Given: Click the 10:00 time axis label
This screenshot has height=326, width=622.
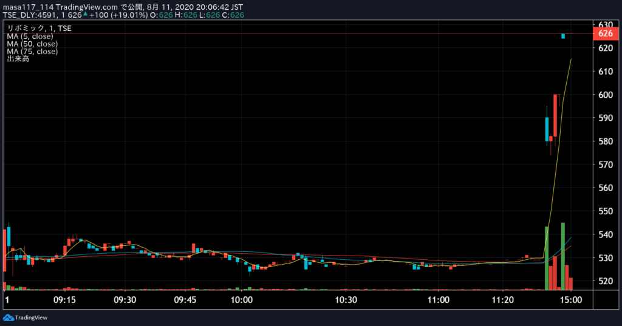Looking at the screenshot, I should pyautogui.click(x=242, y=300).
